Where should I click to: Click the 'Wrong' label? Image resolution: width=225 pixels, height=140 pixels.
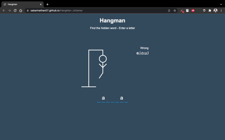[x=144, y=48]
